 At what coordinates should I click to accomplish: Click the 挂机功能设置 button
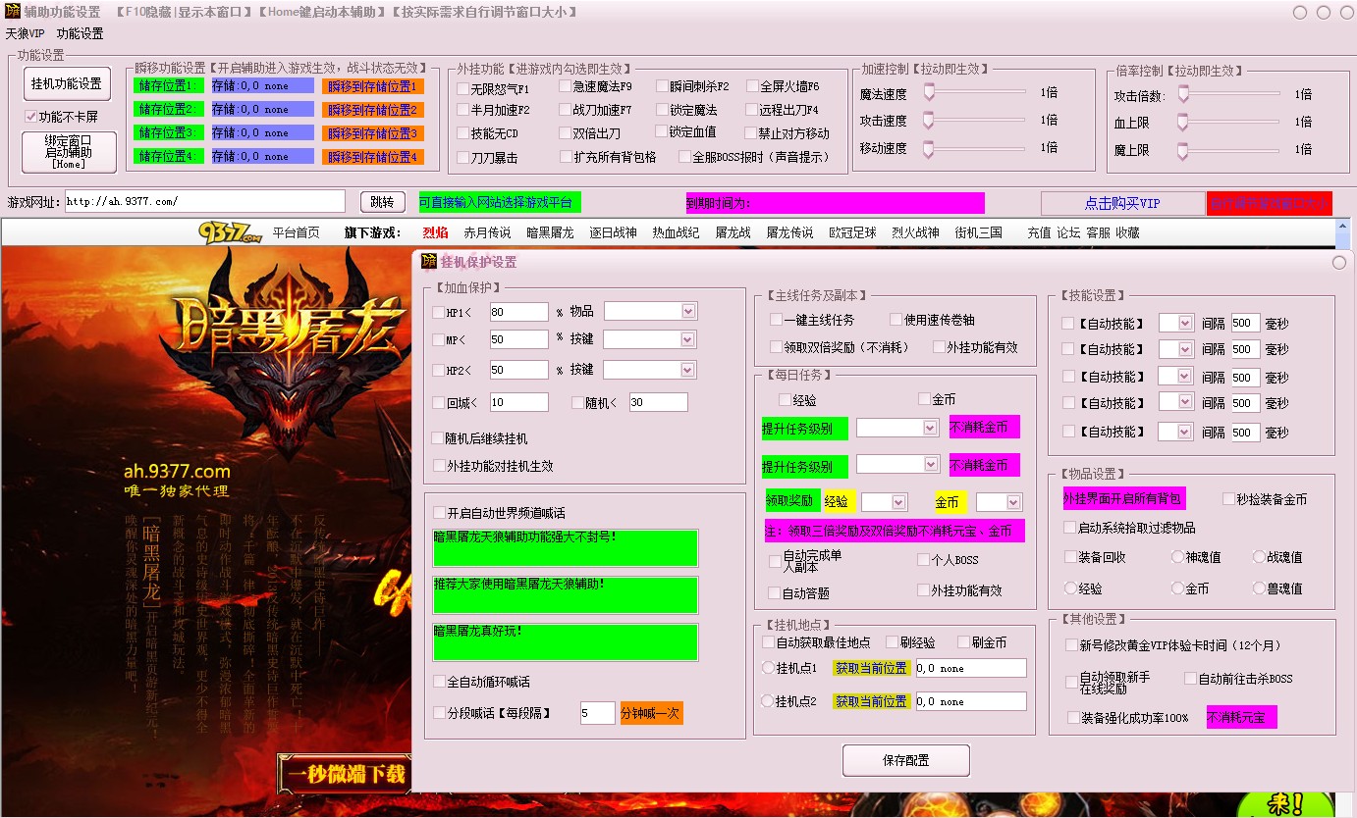tap(67, 83)
